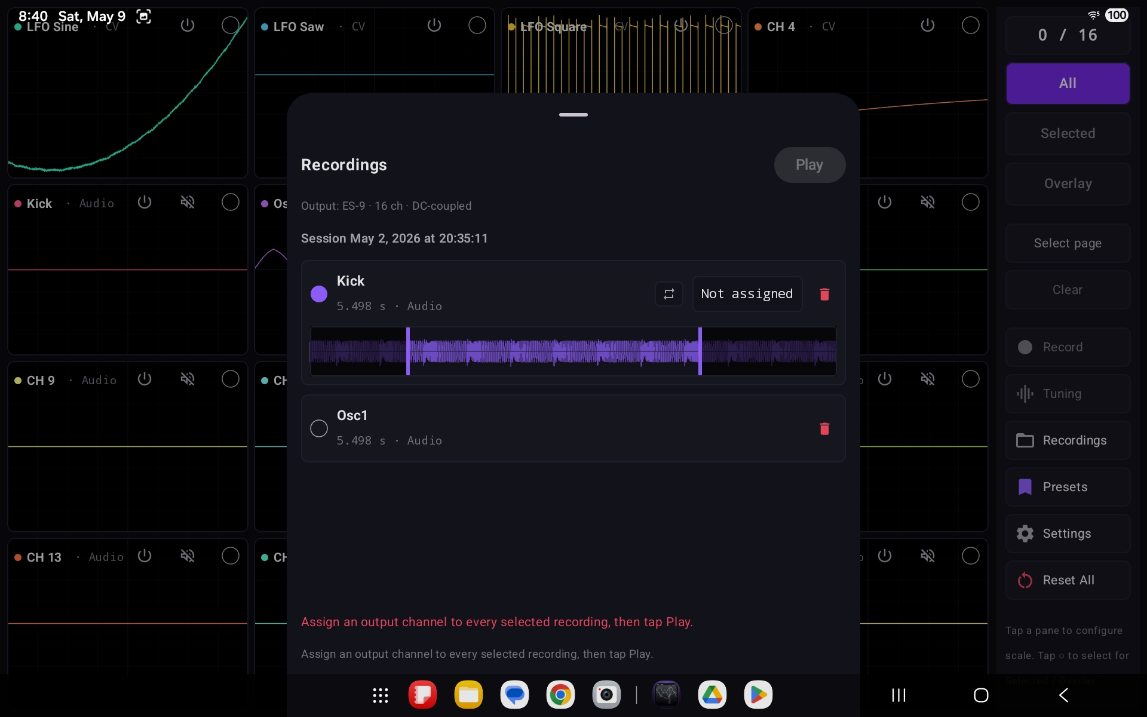Open the red notes app in taskbar
This screenshot has width=1147, height=717.
click(422, 695)
